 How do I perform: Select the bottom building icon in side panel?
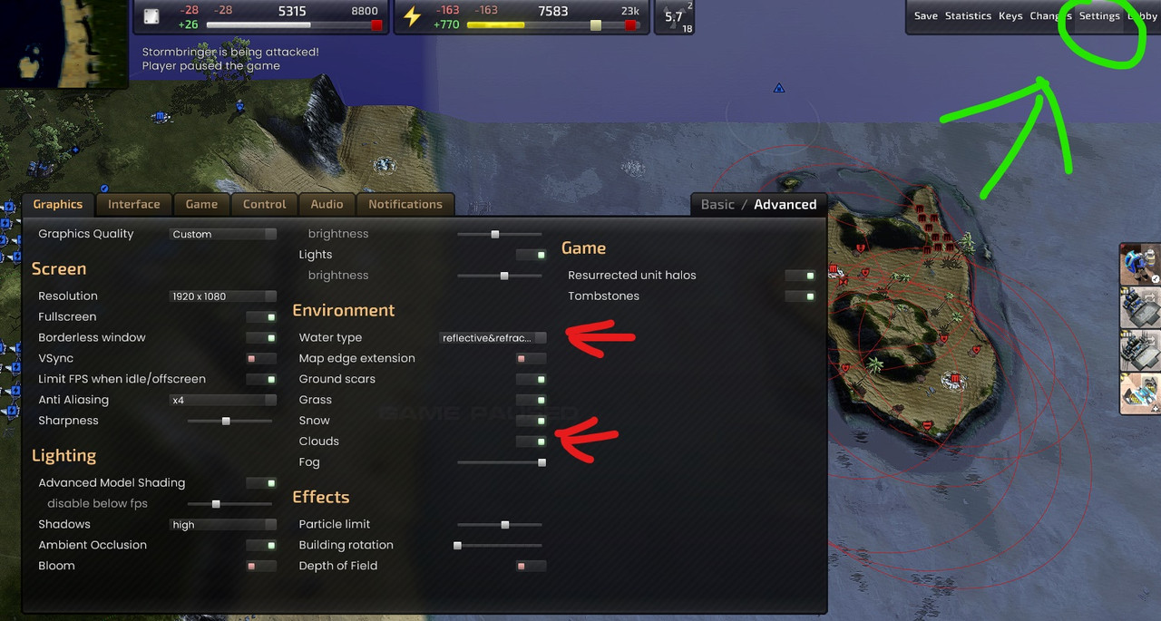(x=1140, y=393)
